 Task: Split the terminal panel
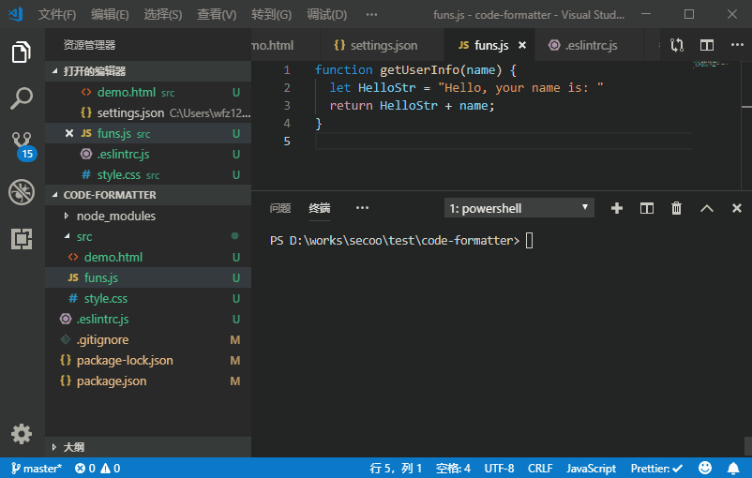pos(646,208)
